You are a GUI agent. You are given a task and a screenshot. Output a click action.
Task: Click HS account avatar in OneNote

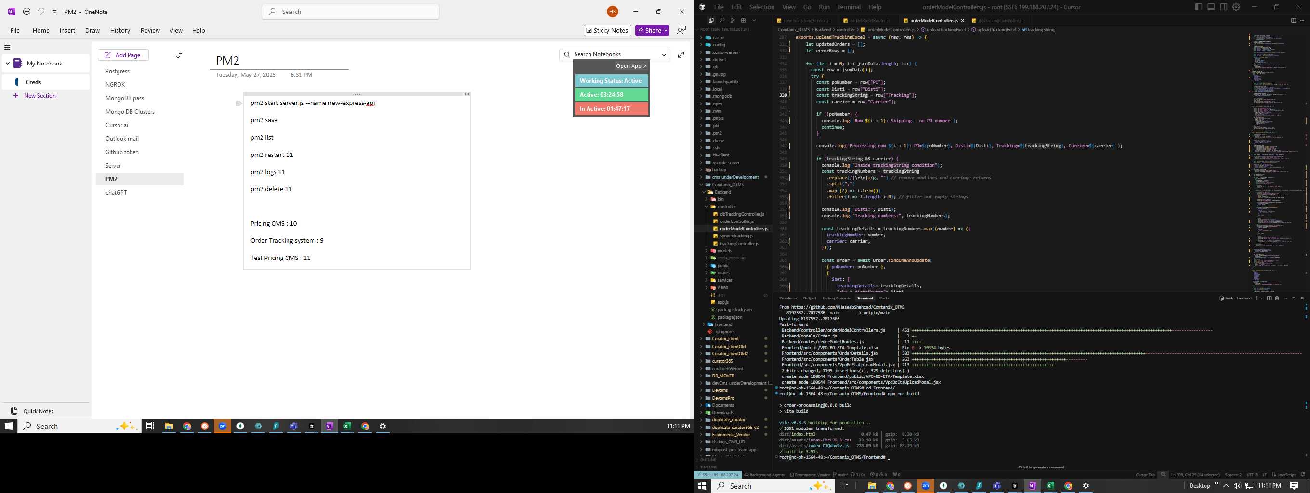[612, 11]
